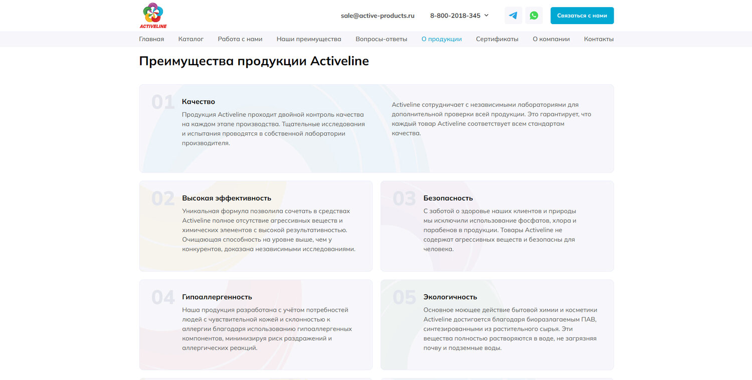Screen dimensions: 752x380
Task: Go to the "Контакты" menu item
Action: pyautogui.click(x=599, y=39)
